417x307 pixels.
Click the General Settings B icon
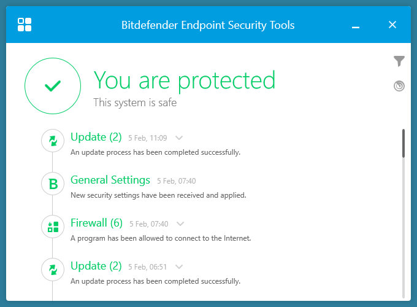pos(53,184)
